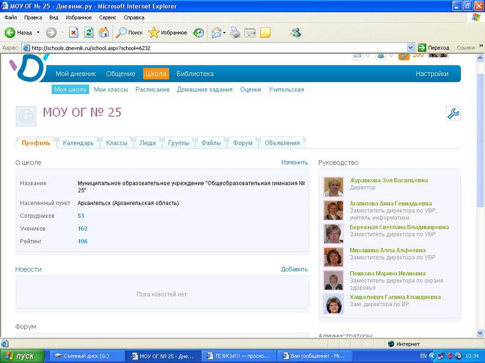The image size is (485, 363).
Task: Open the Люди tab
Action: (147, 143)
